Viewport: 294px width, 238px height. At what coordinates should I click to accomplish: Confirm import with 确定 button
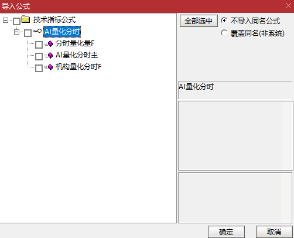pyautogui.click(x=226, y=232)
